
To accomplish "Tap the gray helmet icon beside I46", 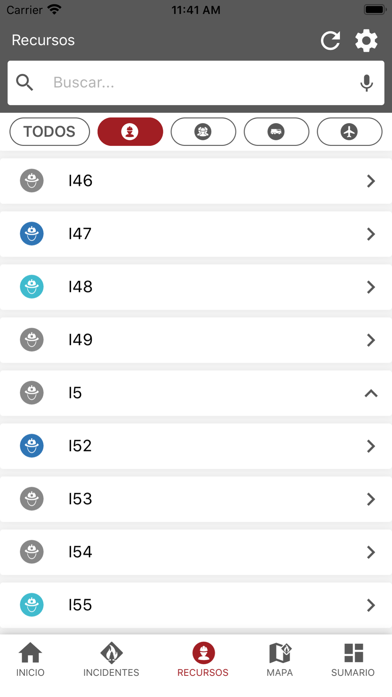I will pyautogui.click(x=32, y=181).
